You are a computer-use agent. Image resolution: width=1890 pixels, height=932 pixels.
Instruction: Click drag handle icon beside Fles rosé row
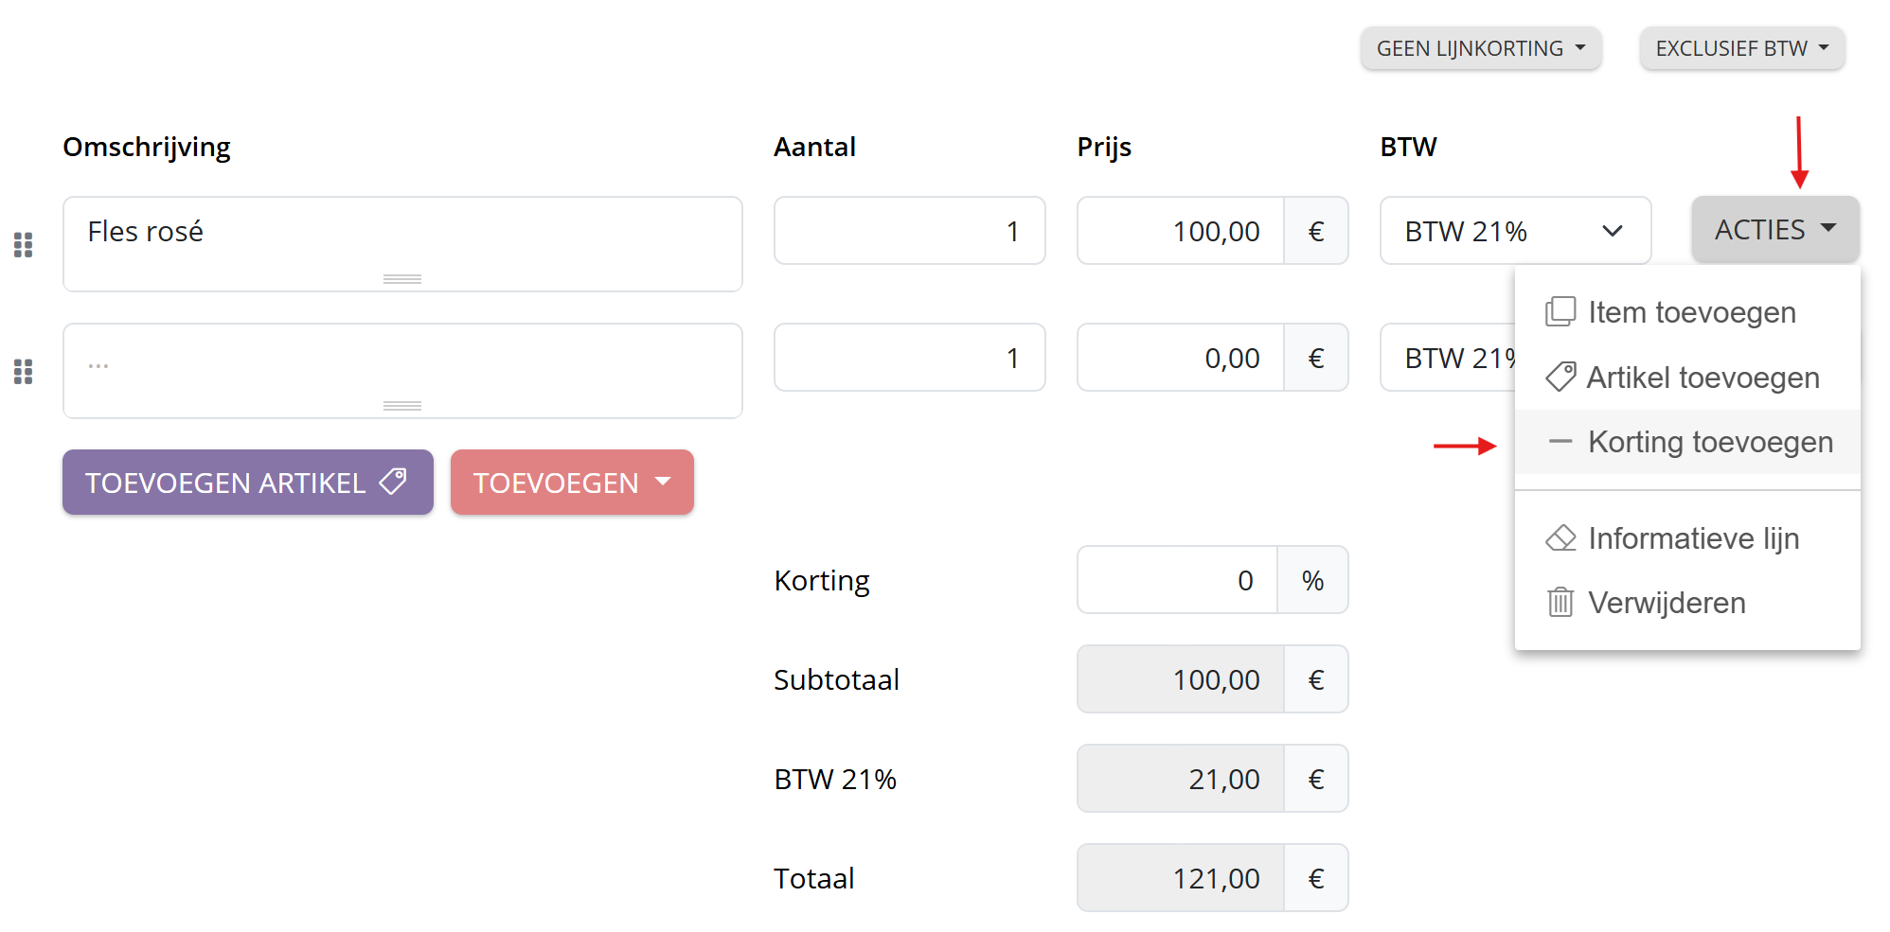(24, 245)
